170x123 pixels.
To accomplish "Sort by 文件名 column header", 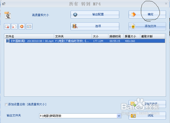I will click(x=29, y=37).
